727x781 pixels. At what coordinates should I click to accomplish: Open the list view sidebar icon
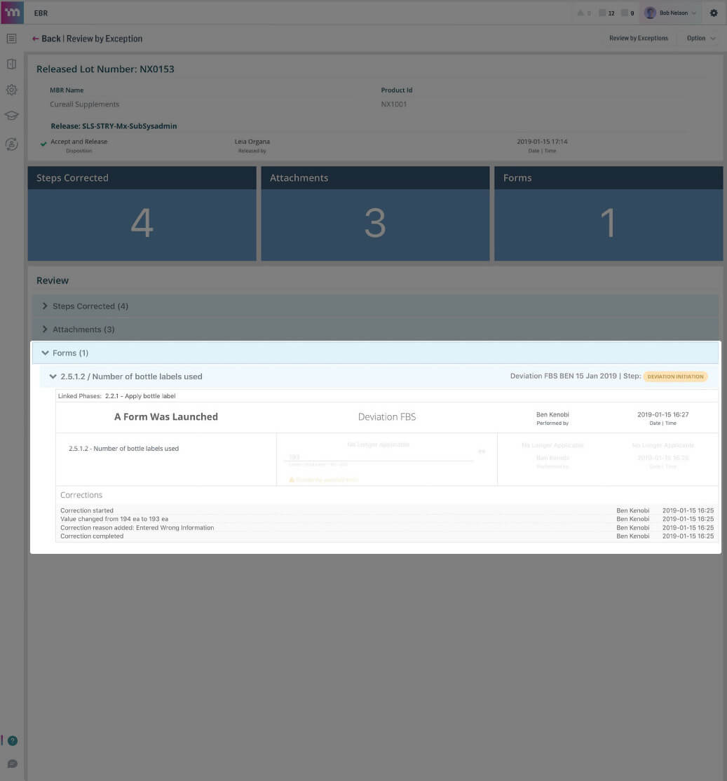click(x=11, y=39)
